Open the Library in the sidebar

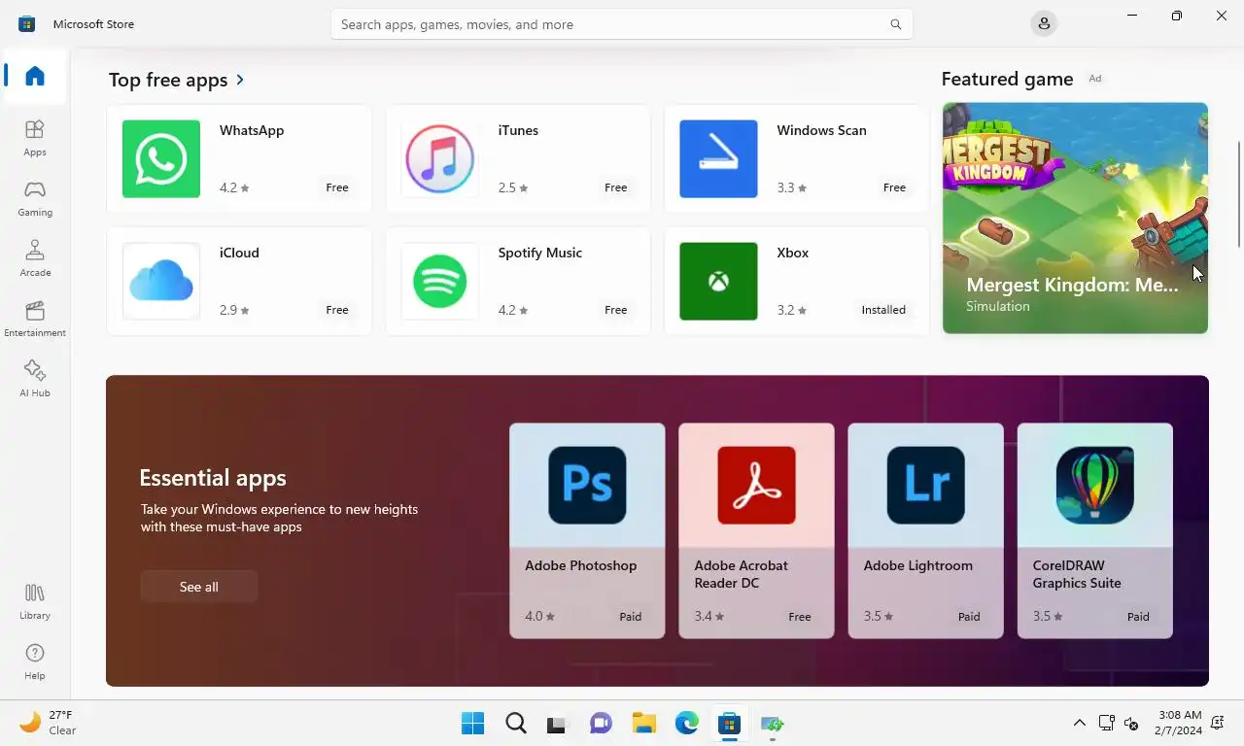click(x=35, y=600)
